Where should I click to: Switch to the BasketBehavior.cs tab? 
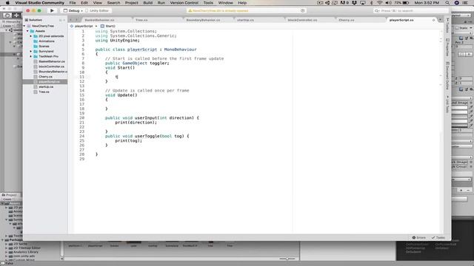(x=99, y=20)
